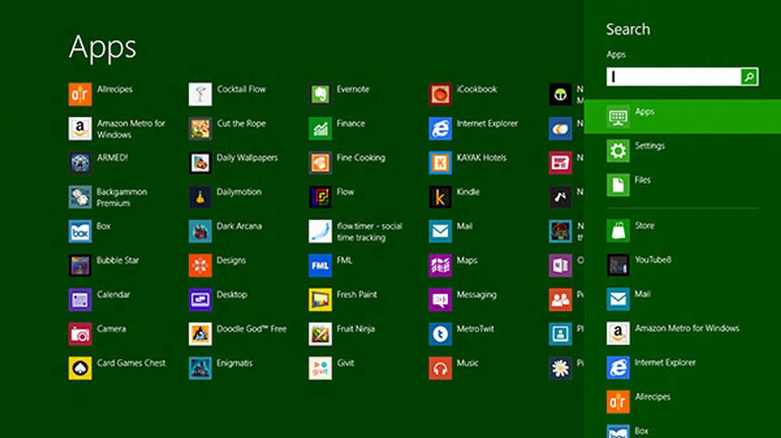Launch Cut the Rope game icon
Viewport: 781px width, 438px height.
pos(200,129)
